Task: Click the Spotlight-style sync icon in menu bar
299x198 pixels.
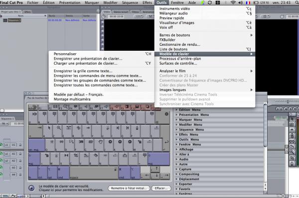Action: 210,2
